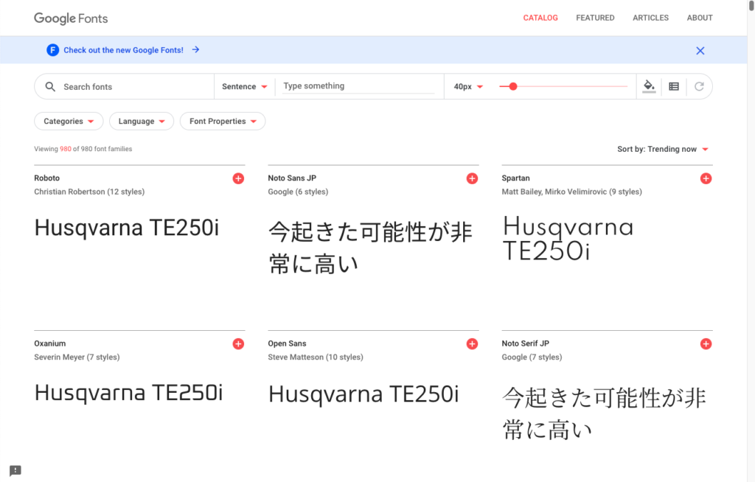Open the Oxanium font title
Viewport: 755px width, 482px height.
50,343
